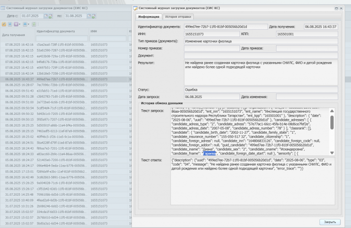This screenshot has width=351, height=228.
Task: Open calendar picker for 'по' date field
Action: [x=89, y=16]
